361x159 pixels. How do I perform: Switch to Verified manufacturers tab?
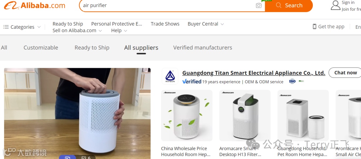(x=203, y=48)
